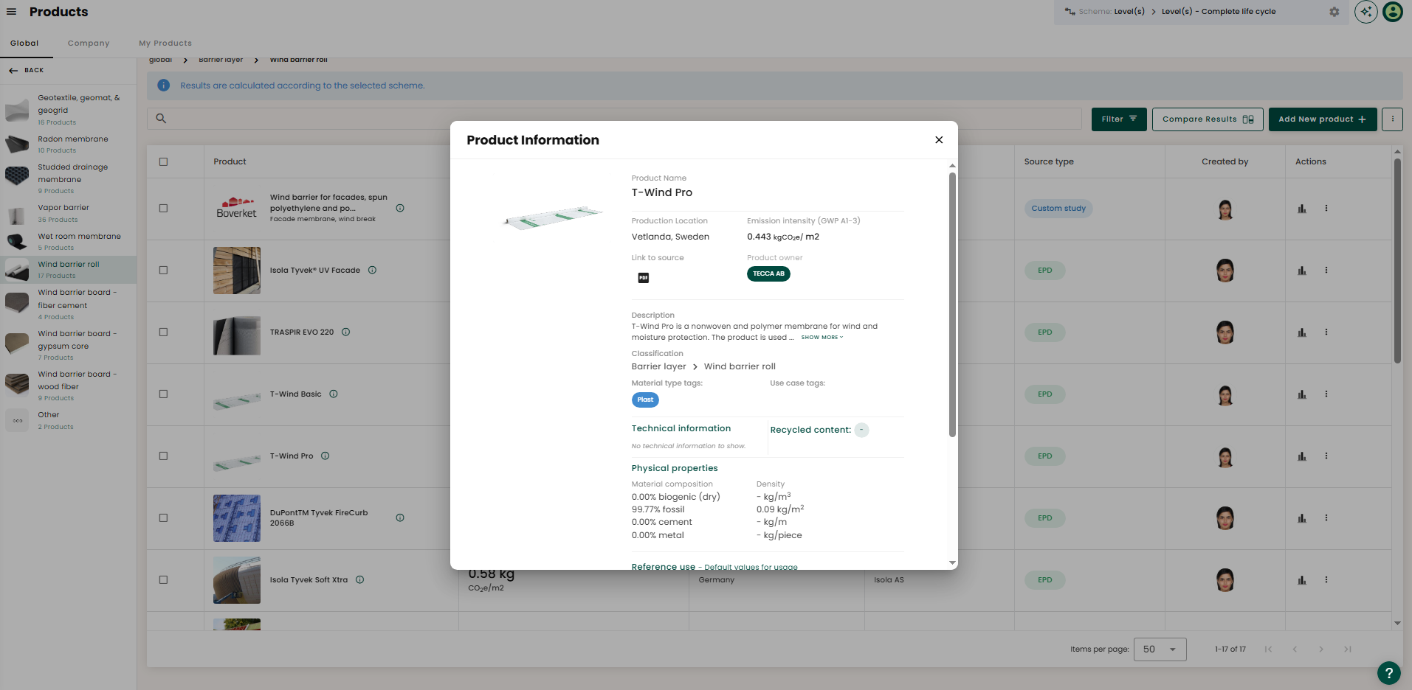Select the Boverket wind barrier row checkbox
Screen dimensions: 1412x690
click(164, 209)
